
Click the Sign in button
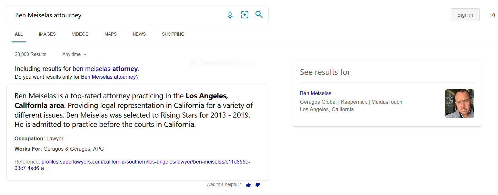point(465,15)
